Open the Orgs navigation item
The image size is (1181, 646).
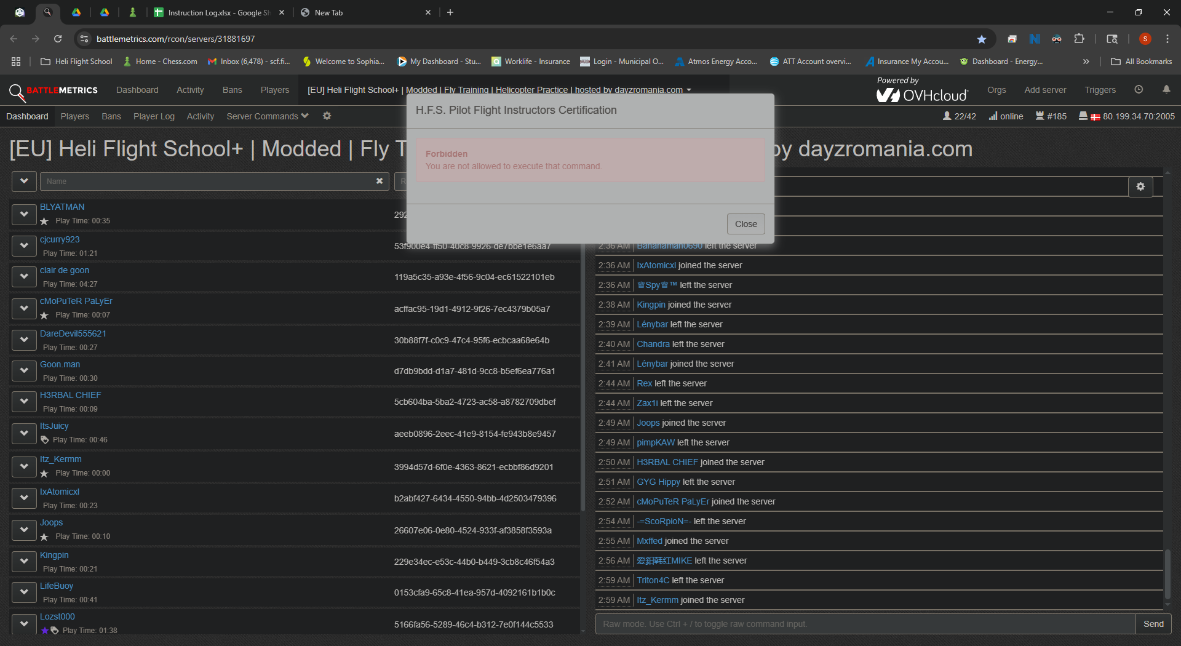coord(996,90)
